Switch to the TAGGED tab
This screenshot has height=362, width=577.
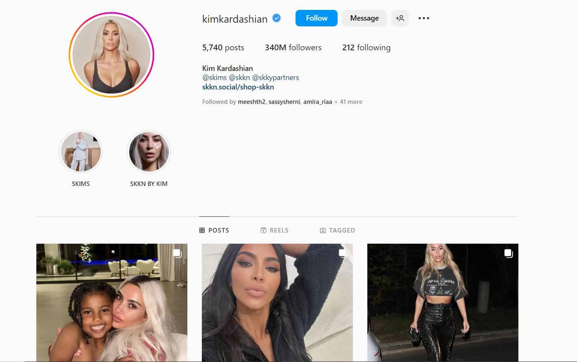tap(338, 230)
